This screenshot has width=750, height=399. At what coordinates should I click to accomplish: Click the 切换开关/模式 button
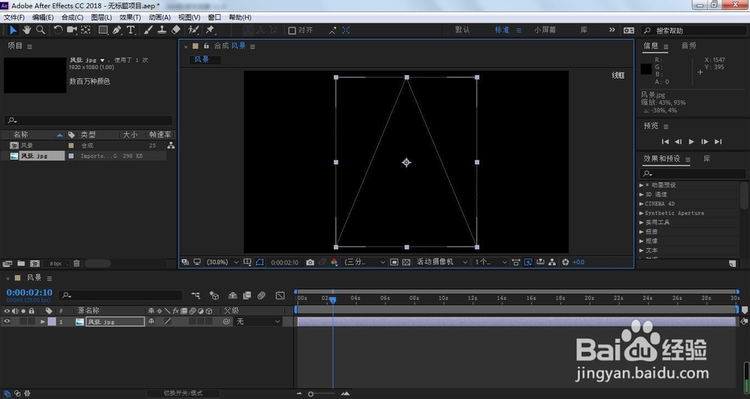click(x=183, y=393)
